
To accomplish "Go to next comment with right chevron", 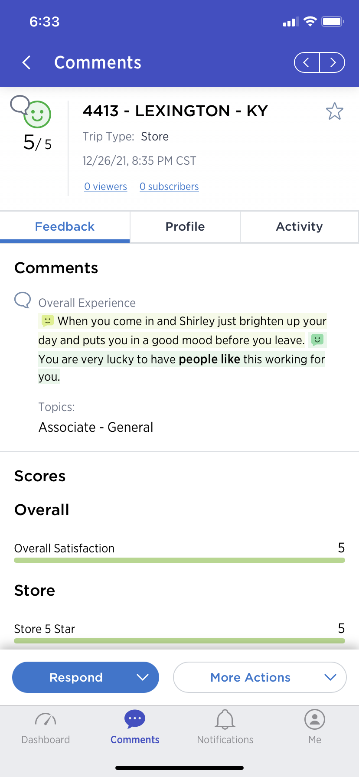I will 333,62.
